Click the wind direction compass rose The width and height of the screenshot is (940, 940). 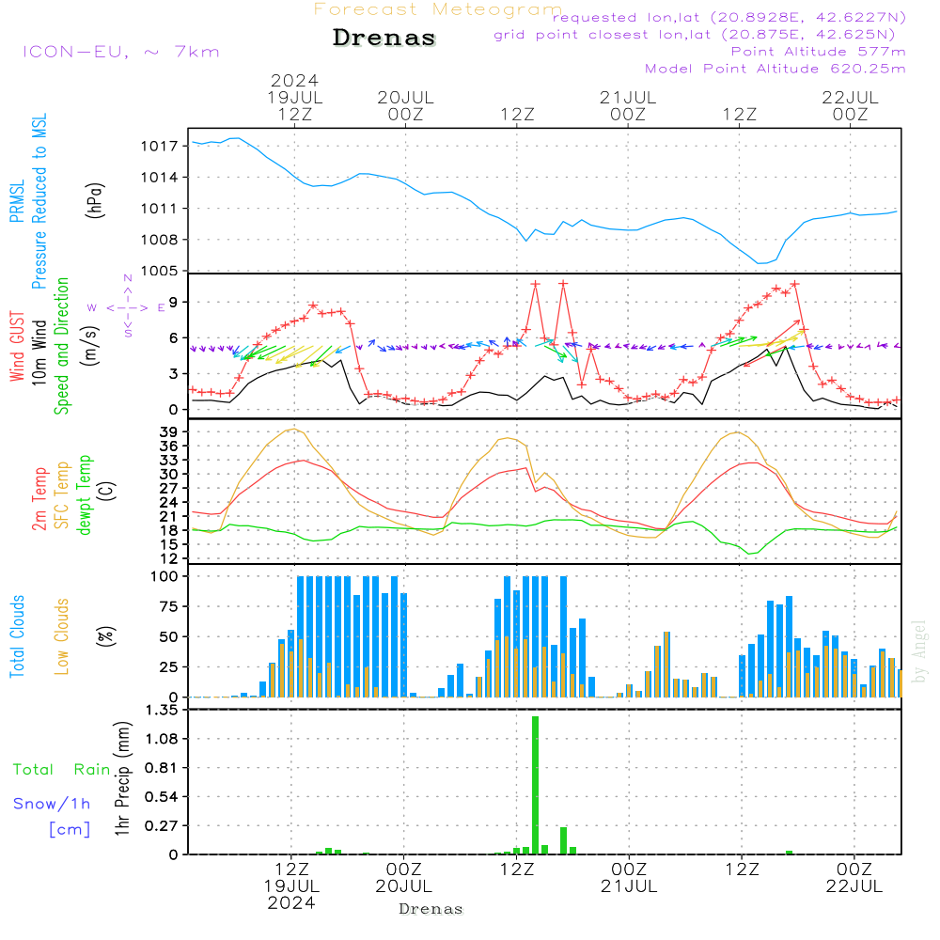127,307
